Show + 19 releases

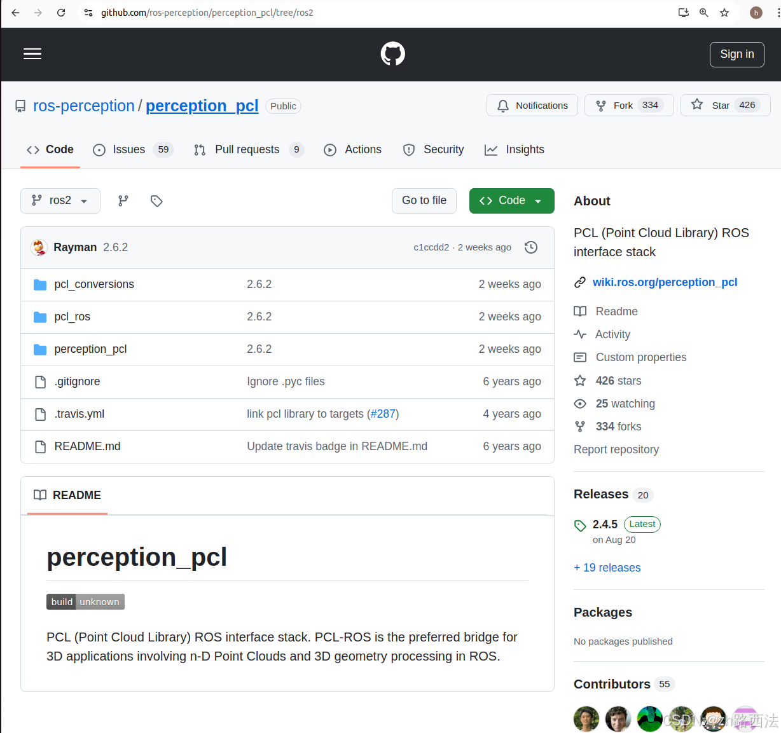[x=607, y=568]
